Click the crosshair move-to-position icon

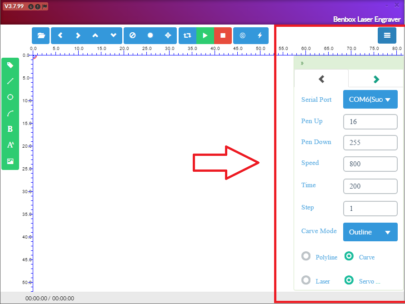(x=168, y=35)
